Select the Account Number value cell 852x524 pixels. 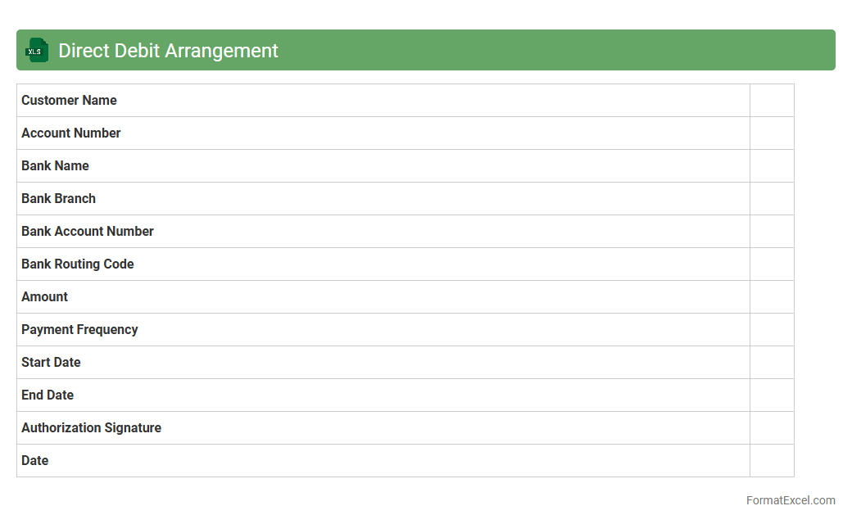click(x=772, y=133)
